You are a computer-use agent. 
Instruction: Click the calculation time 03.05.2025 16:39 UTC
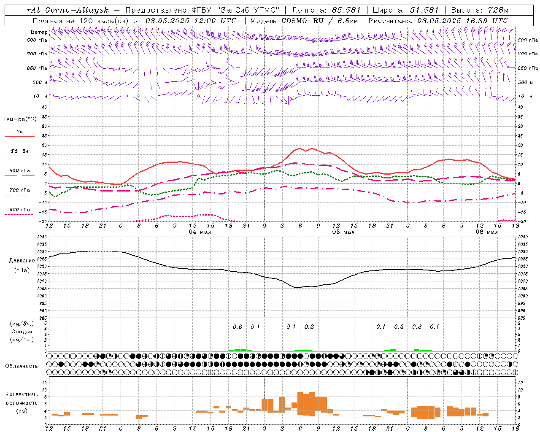pyautogui.click(x=462, y=21)
